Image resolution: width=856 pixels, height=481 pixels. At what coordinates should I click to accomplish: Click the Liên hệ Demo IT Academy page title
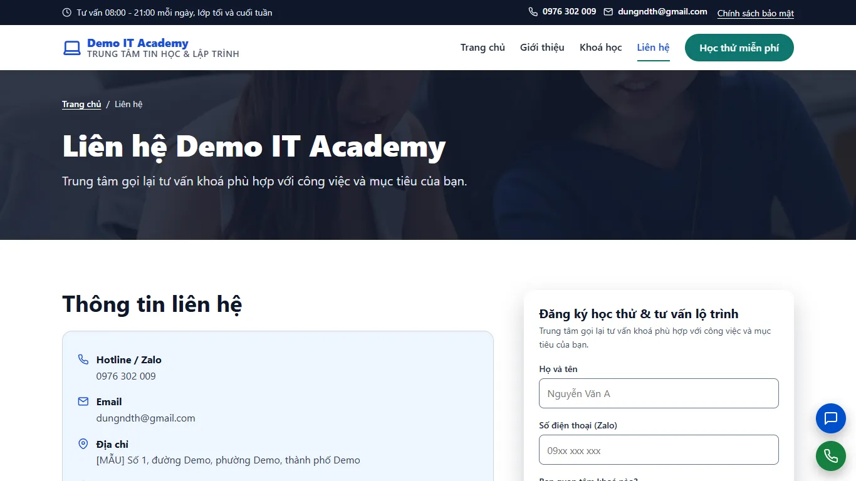pyautogui.click(x=254, y=147)
